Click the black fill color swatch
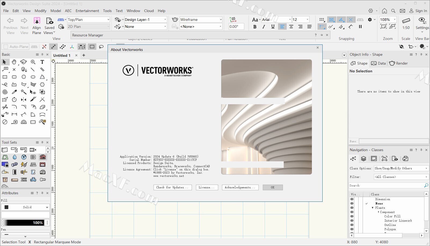 [6, 207]
